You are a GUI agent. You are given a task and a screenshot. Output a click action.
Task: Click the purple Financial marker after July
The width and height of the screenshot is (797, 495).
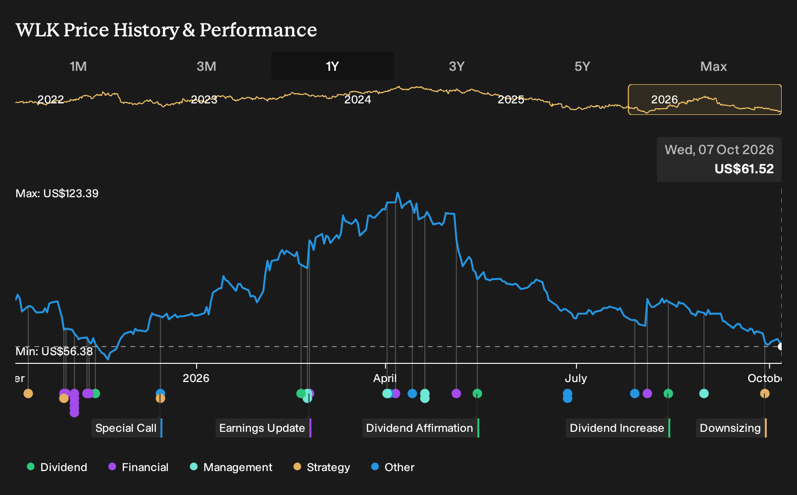pos(647,394)
